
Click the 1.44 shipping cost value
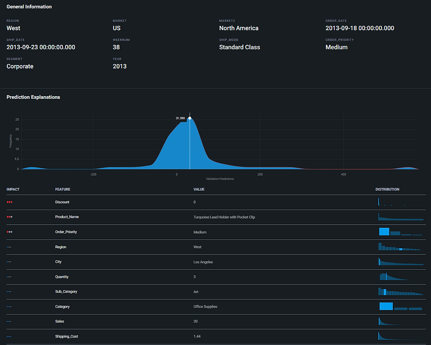click(x=197, y=337)
